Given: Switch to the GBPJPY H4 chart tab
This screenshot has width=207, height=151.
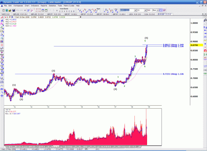Looking at the screenshot, I should click(71, 14).
